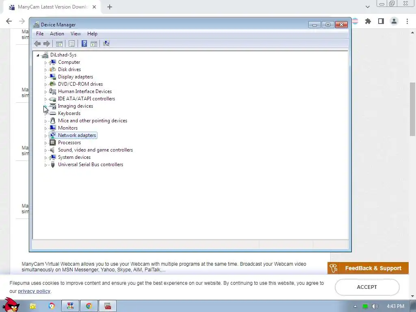Screen dimensions: 416x312
Task: Open Chrome three-dot menu
Action: pos(407,21)
